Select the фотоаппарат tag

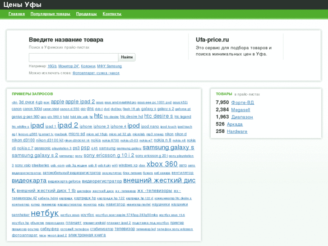click(25, 235)
